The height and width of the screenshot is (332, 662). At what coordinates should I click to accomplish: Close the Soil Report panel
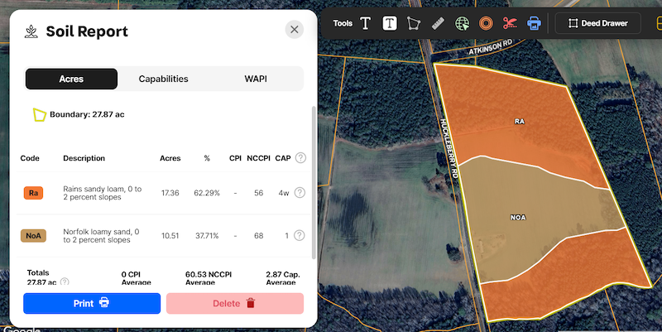click(x=295, y=30)
